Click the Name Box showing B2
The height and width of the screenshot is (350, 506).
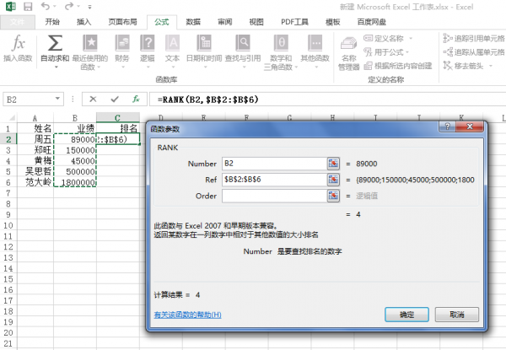coord(29,99)
